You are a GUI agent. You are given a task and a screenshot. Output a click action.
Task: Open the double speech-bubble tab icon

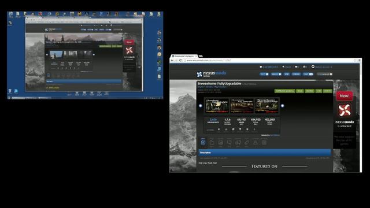(x=238, y=142)
